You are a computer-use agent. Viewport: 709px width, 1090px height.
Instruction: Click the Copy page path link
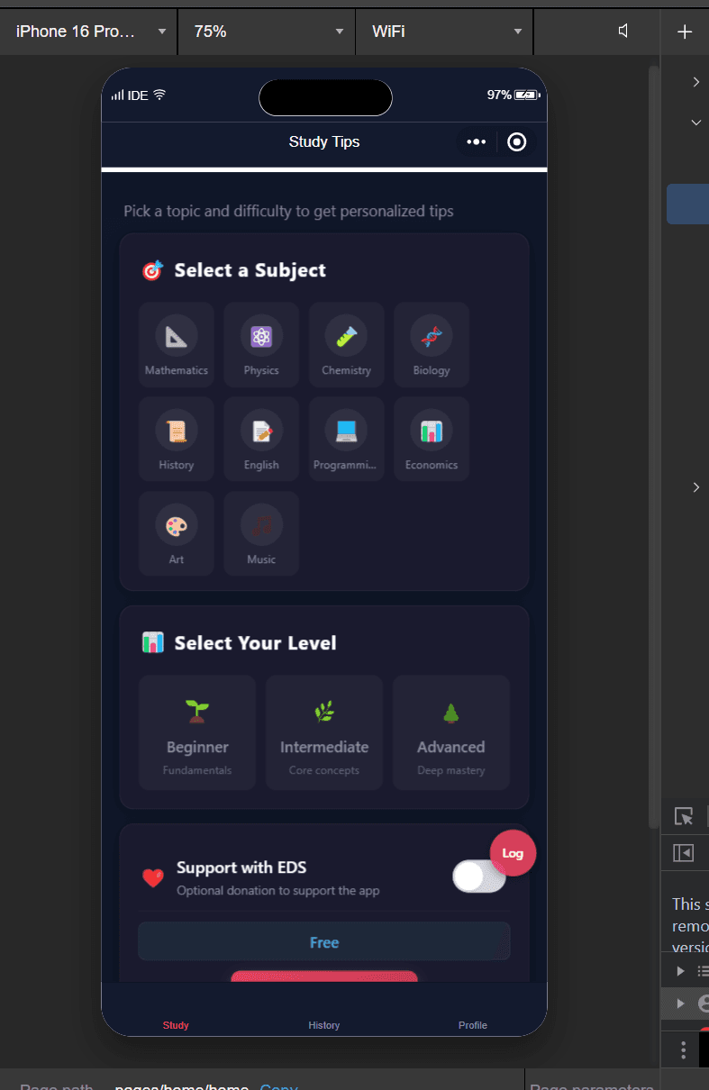pyautogui.click(x=277, y=1087)
